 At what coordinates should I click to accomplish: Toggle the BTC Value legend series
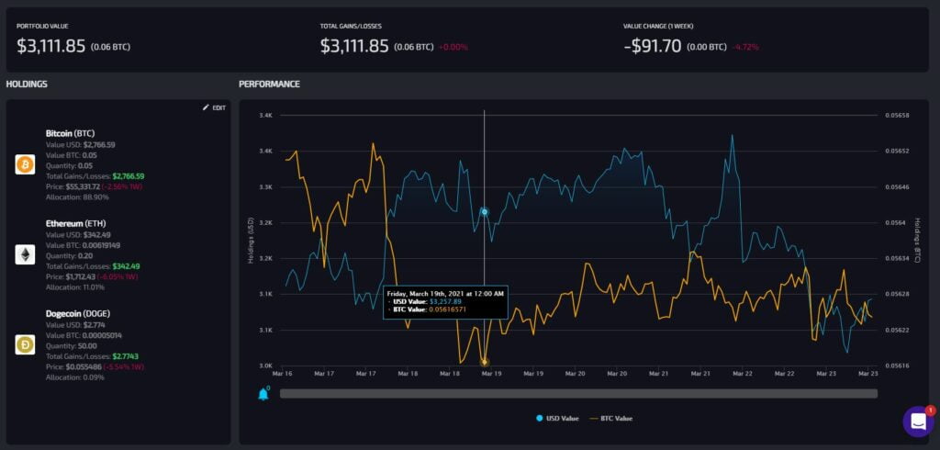610,418
